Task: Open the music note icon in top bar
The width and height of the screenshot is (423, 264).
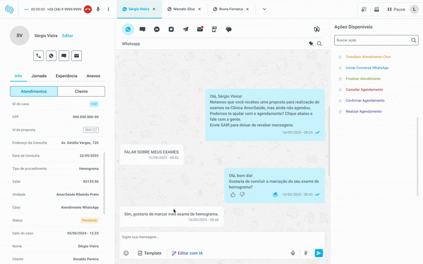Action: (x=364, y=10)
